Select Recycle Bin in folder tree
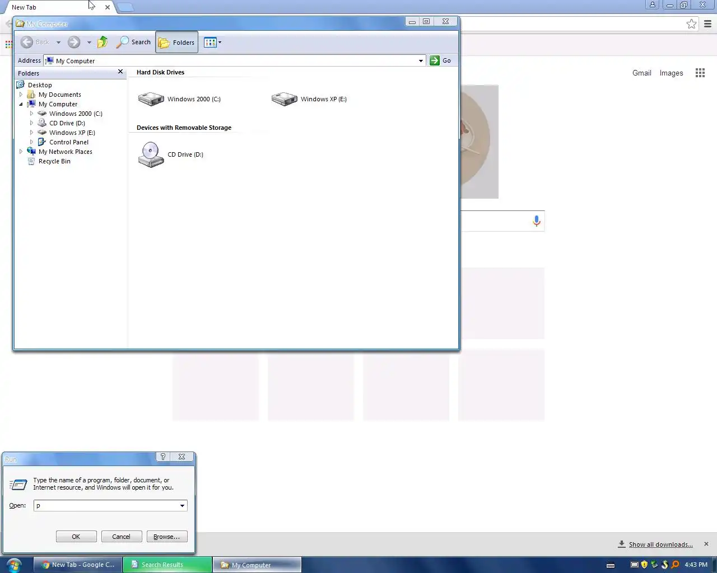 click(54, 161)
